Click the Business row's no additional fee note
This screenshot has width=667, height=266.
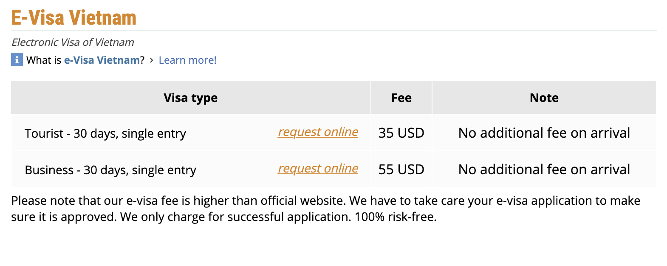point(544,170)
